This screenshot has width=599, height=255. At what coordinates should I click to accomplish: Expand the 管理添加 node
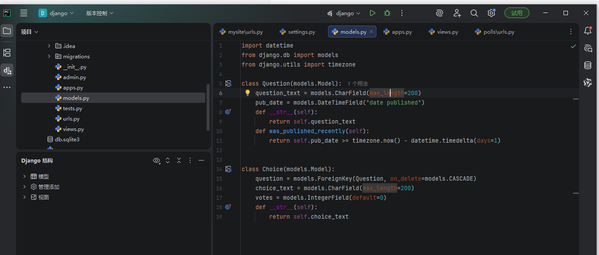25,187
